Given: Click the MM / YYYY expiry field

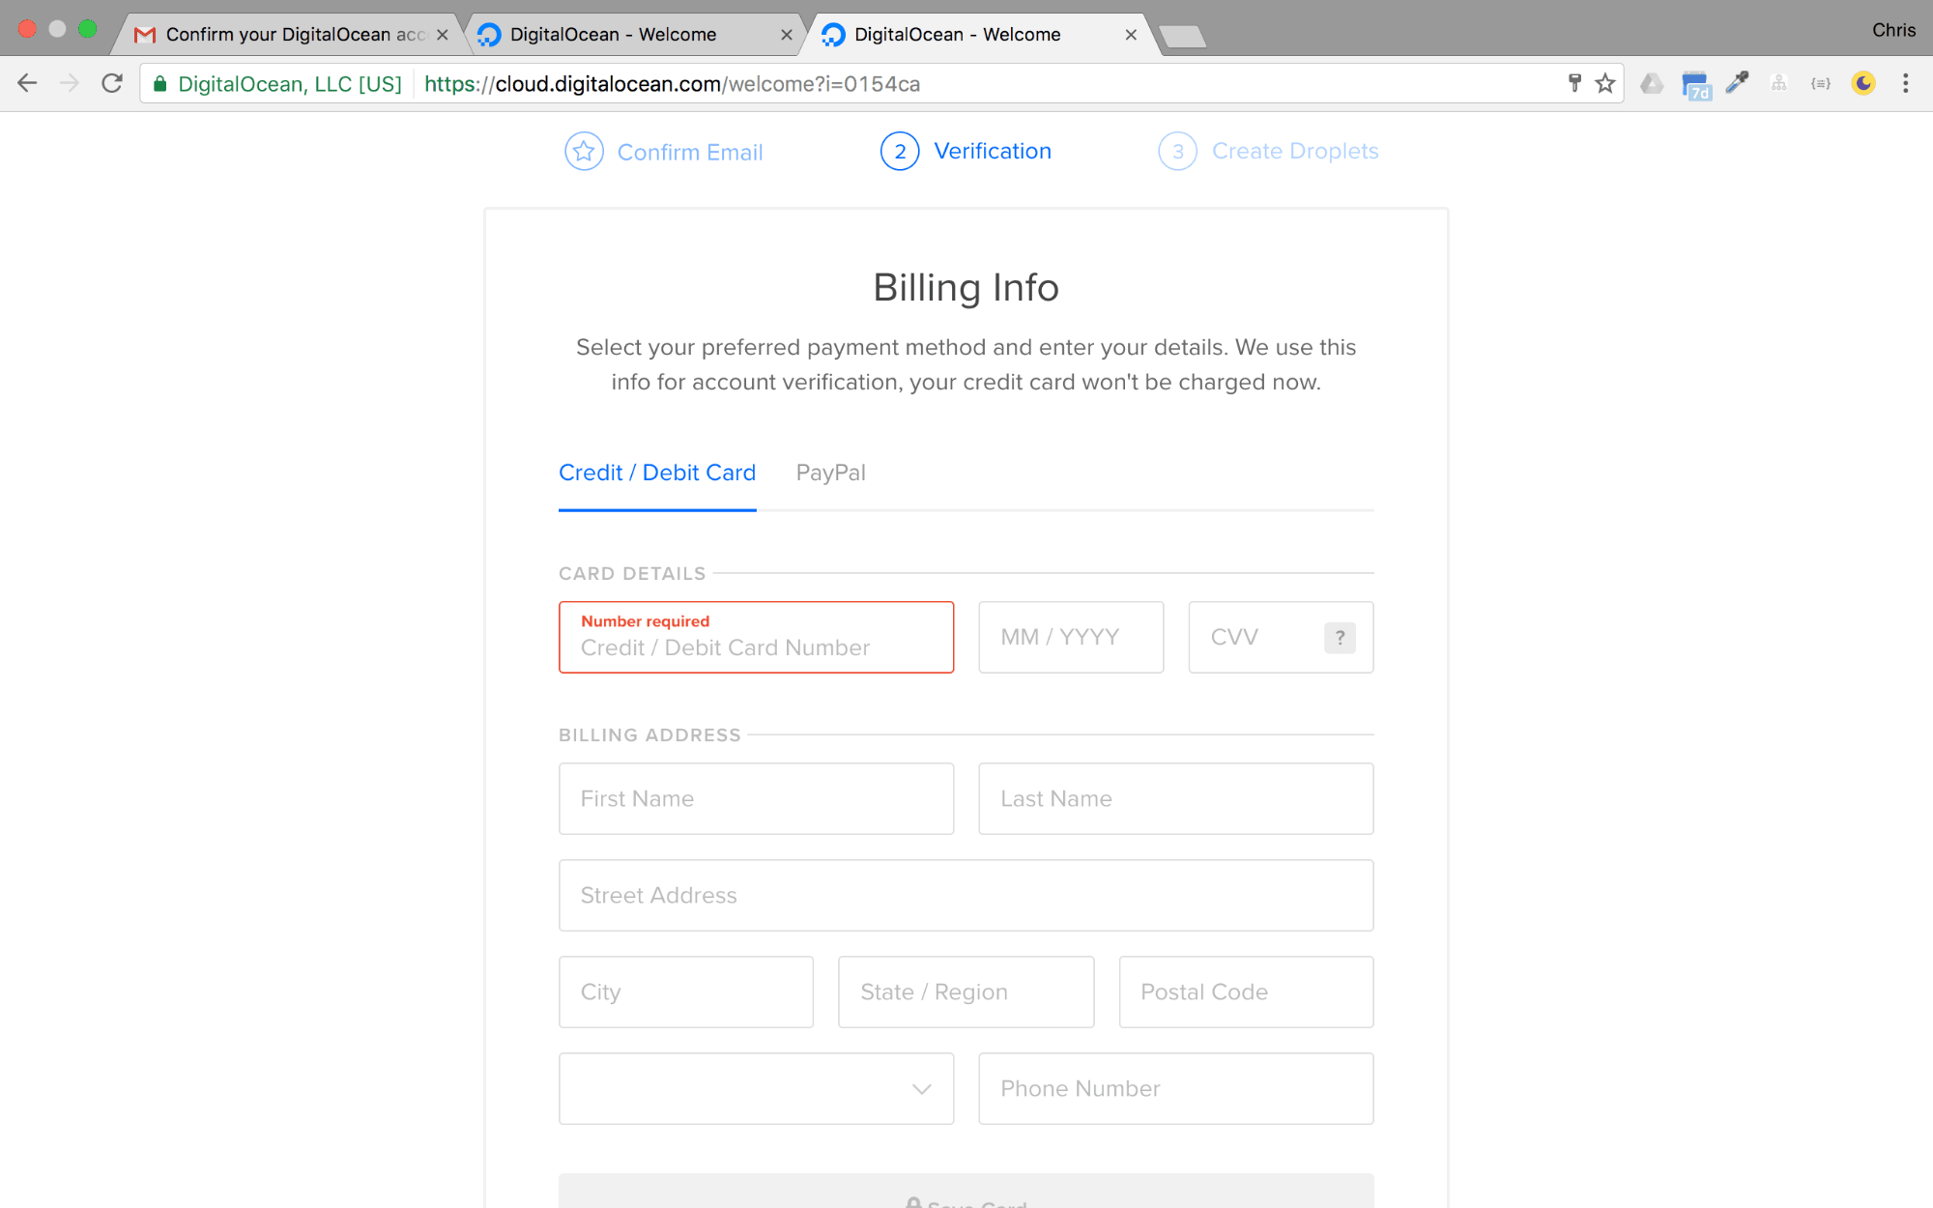Looking at the screenshot, I should tap(1071, 638).
